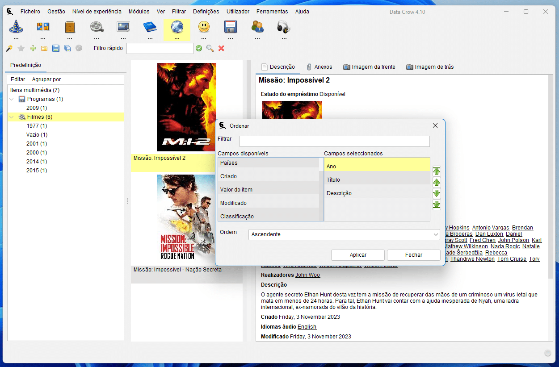
Task: Click the grey star toolbar icon
Action: tap(21, 48)
